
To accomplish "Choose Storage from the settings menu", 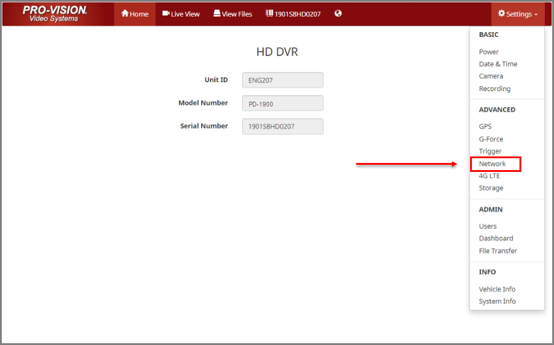I will point(491,188).
